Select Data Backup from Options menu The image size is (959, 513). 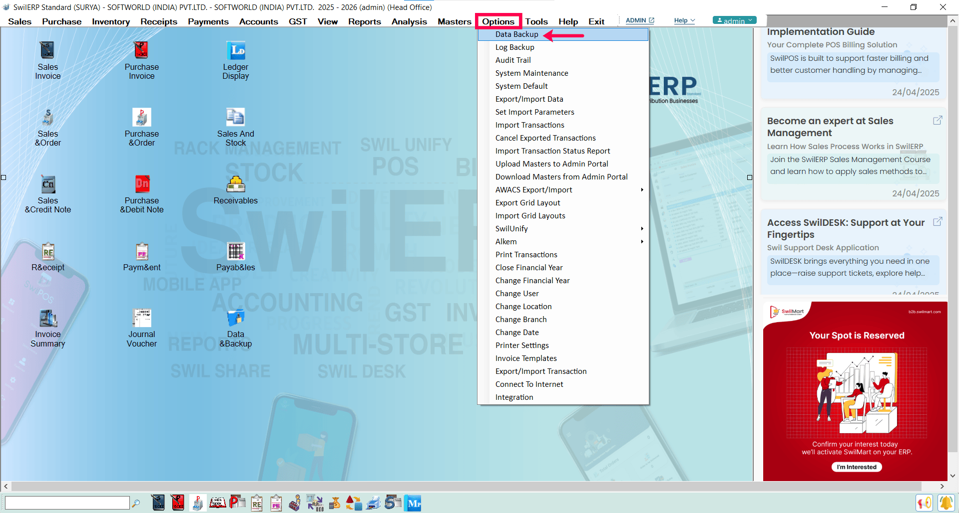point(517,34)
